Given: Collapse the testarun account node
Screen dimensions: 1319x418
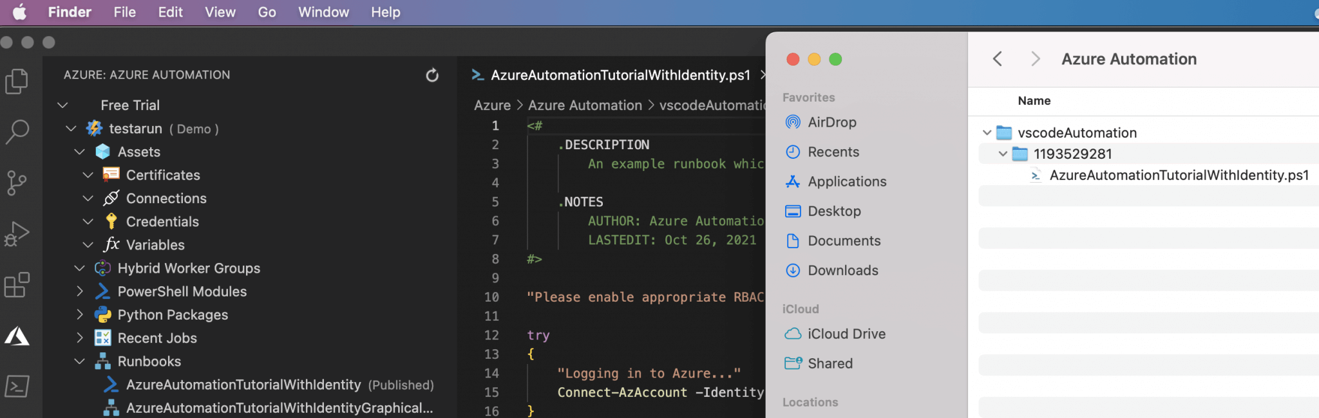Looking at the screenshot, I should (71, 129).
